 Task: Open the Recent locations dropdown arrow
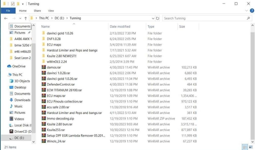[20, 19]
